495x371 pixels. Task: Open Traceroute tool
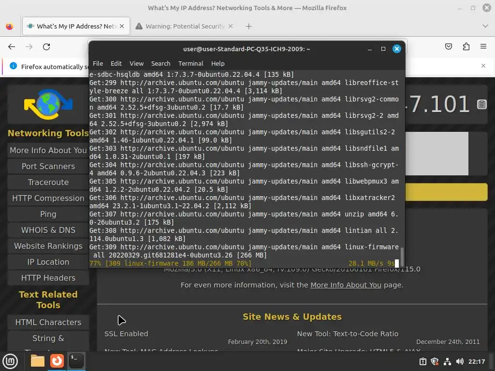(48, 182)
